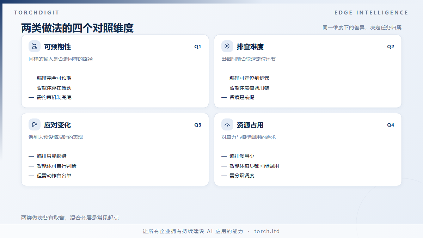
Task: Click the 应对变化 card heading
Action: (57, 125)
